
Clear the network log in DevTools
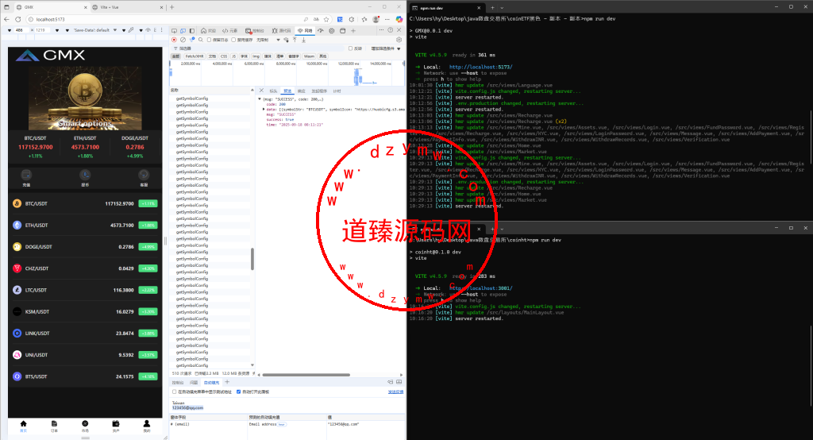click(x=183, y=40)
